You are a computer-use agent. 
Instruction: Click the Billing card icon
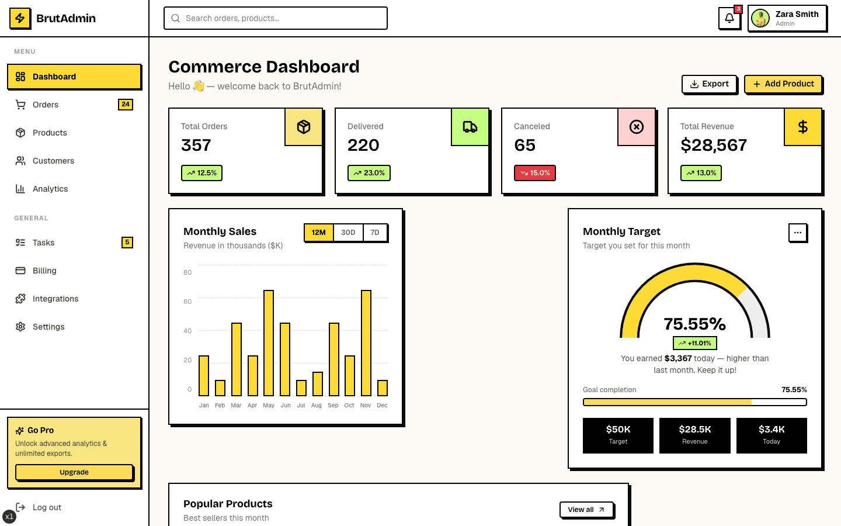click(20, 271)
